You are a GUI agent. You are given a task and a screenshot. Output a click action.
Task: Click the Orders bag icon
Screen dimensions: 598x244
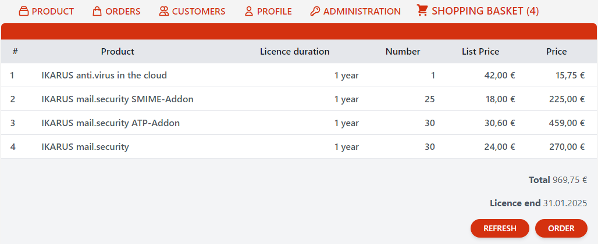tap(97, 12)
